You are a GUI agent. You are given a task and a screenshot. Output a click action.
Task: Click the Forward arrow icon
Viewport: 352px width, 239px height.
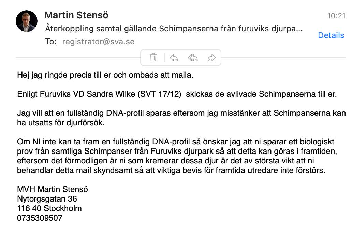point(211,58)
